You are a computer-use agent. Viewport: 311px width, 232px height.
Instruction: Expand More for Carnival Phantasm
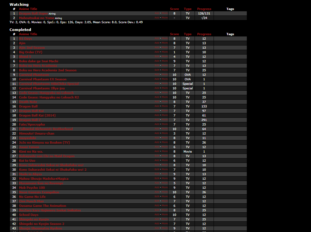[x=165, y=75]
